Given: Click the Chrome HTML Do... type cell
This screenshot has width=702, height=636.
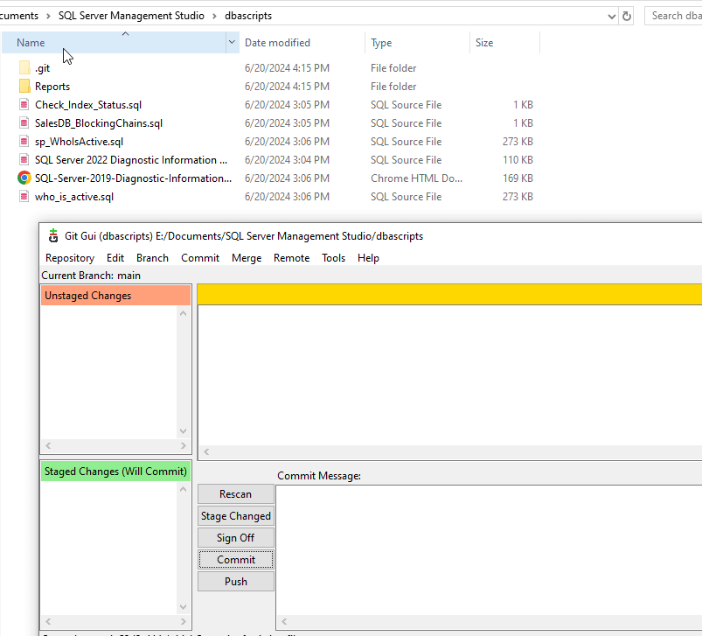Looking at the screenshot, I should [416, 178].
